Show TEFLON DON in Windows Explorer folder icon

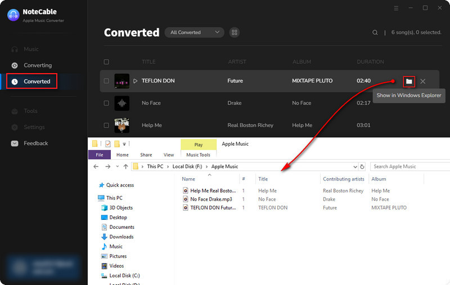[409, 82]
